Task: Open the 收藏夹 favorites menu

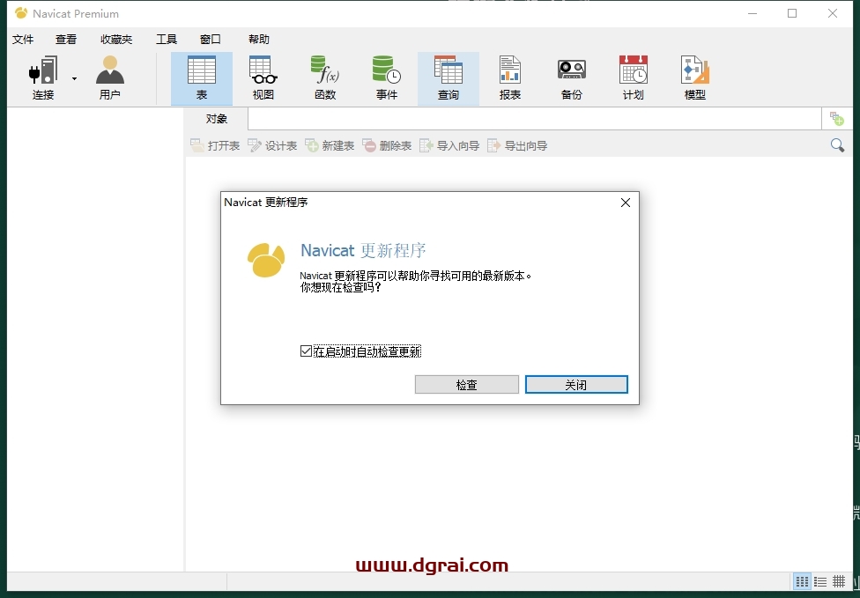Action: pos(116,40)
